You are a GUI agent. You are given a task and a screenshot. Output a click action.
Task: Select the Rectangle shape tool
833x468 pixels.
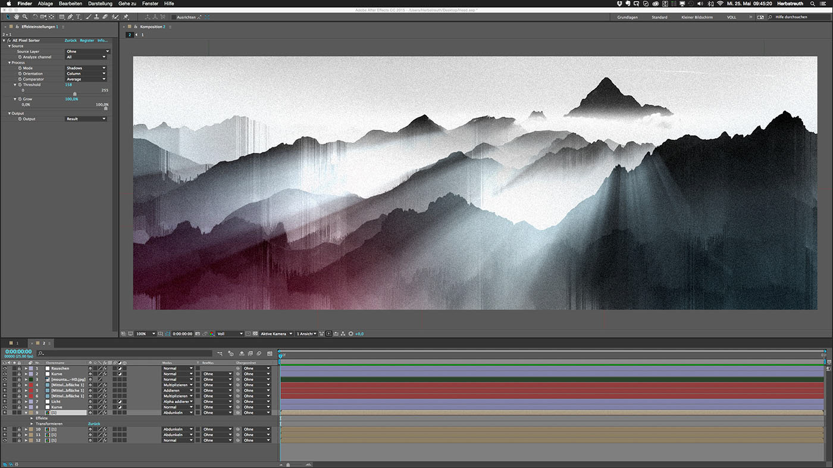pyautogui.click(x=62, y=17)
